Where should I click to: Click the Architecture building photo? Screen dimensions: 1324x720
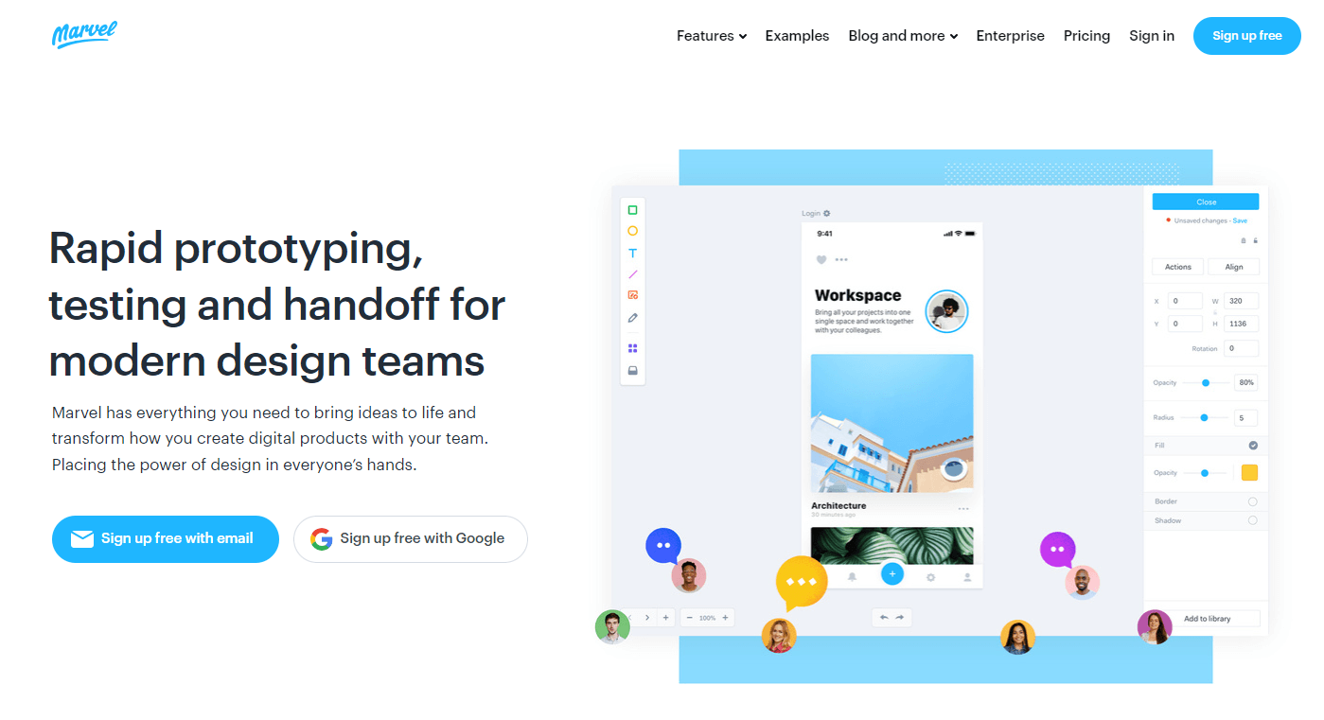coord(892,424)
